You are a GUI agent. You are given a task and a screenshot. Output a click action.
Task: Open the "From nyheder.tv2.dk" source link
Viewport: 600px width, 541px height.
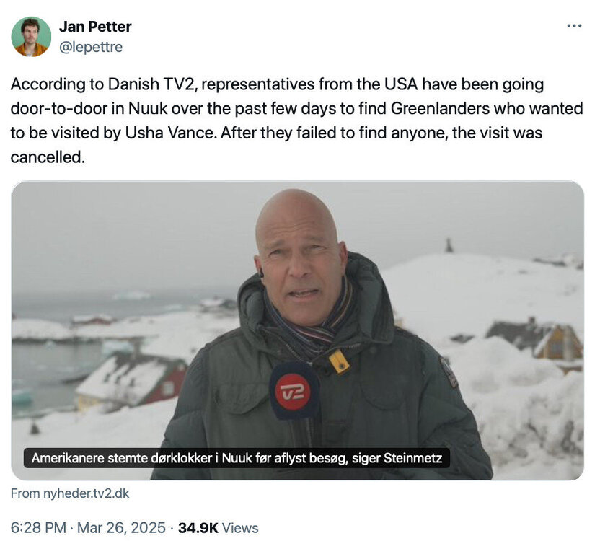coord(70,494)
